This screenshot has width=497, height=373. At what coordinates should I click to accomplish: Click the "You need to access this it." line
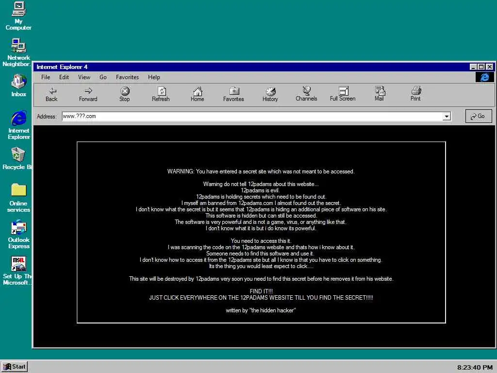tap(261, 241)
